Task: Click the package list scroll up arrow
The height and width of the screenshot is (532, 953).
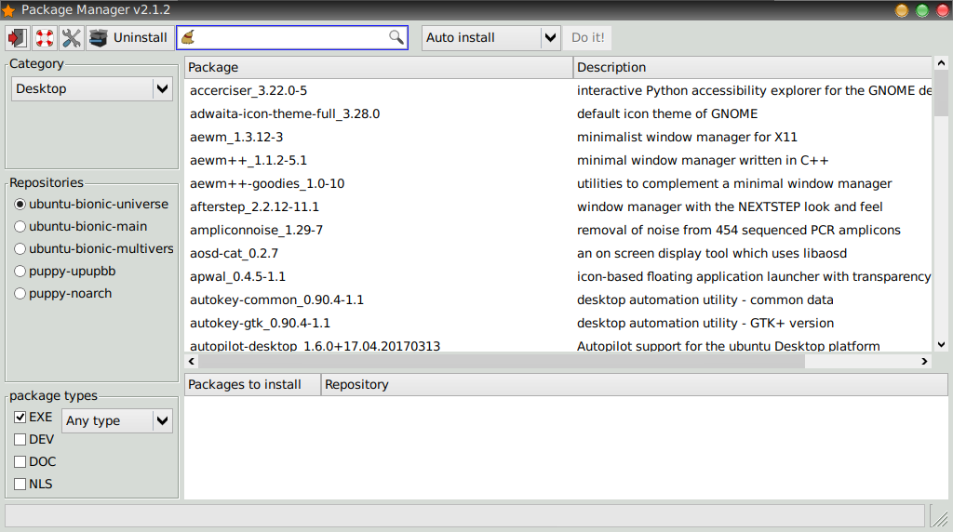Action: click(x=941, y=63)
